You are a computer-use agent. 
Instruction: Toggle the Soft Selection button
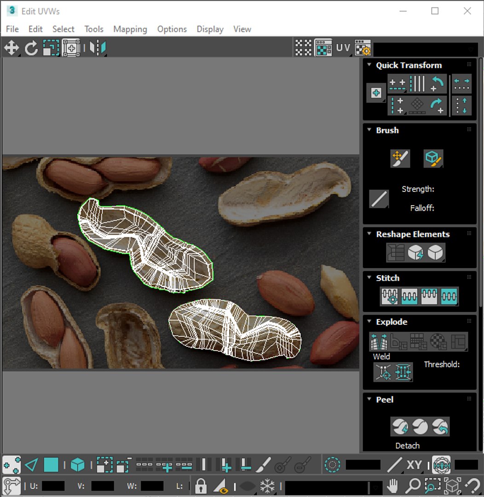333,465
